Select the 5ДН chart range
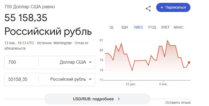 pyautogui.click(x=124, y=27)
